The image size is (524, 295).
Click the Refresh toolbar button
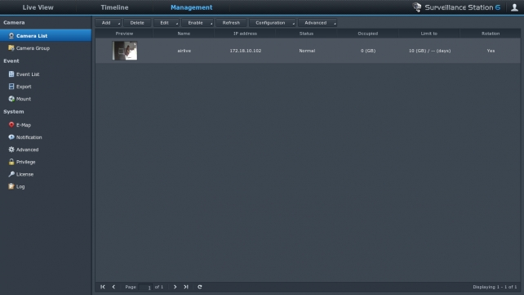(231, 23)
